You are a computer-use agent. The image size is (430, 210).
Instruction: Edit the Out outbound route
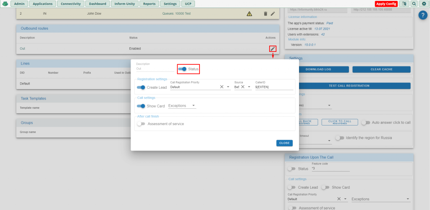[273, 49]
